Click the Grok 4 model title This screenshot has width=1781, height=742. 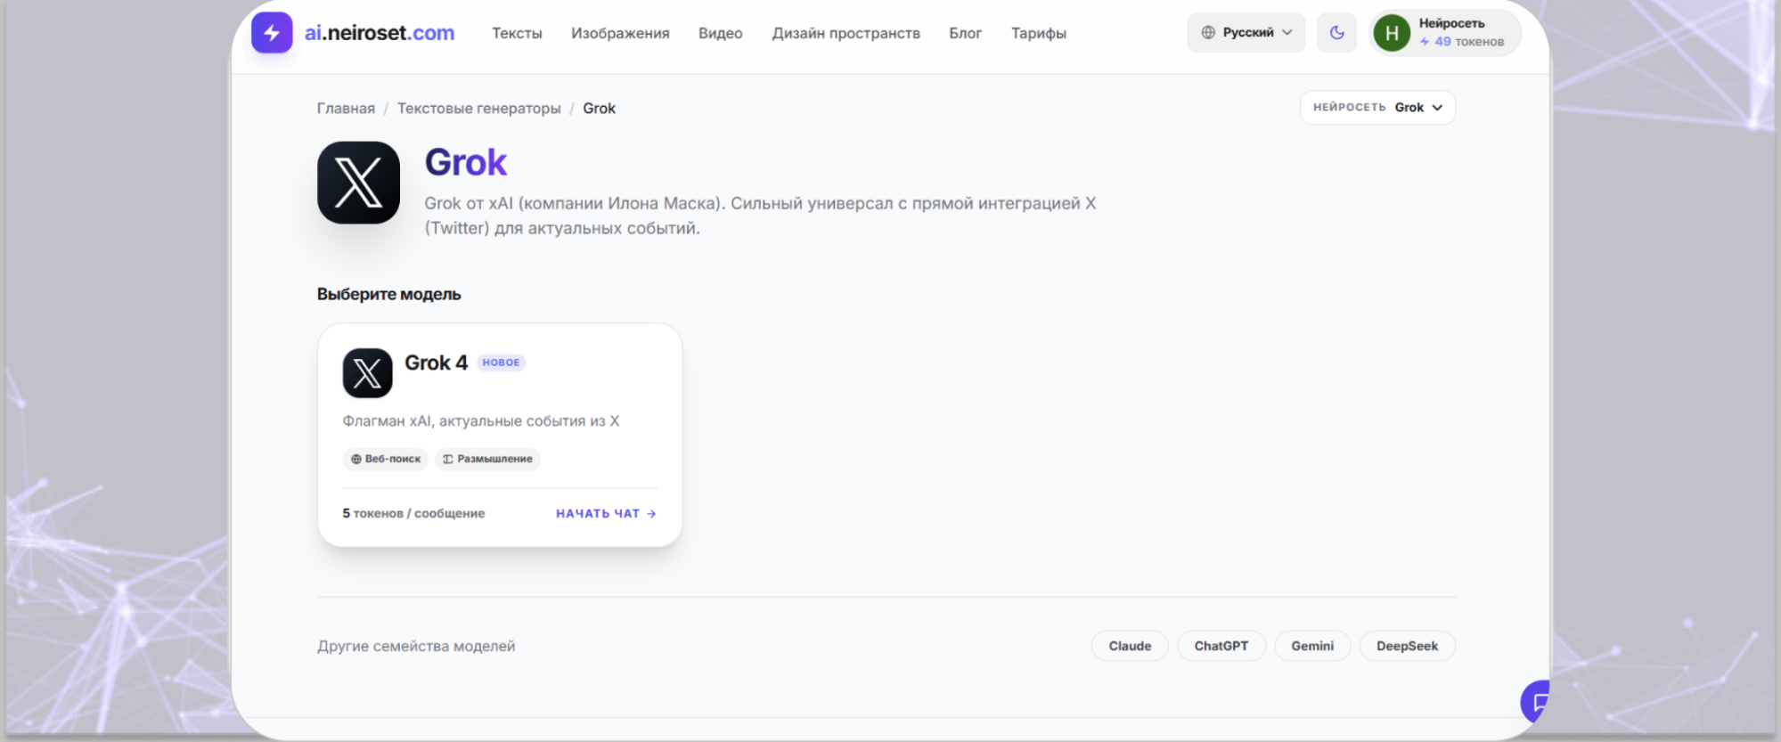436,363
